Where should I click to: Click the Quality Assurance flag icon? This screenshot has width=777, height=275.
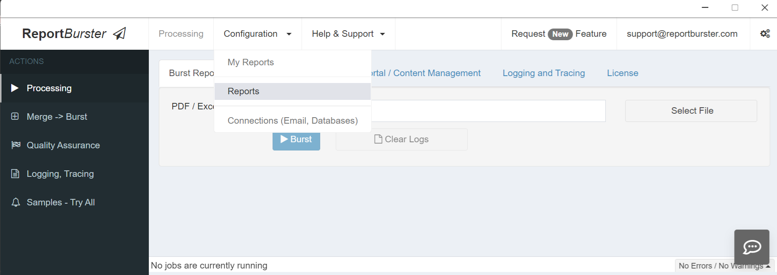click(16, 145)
